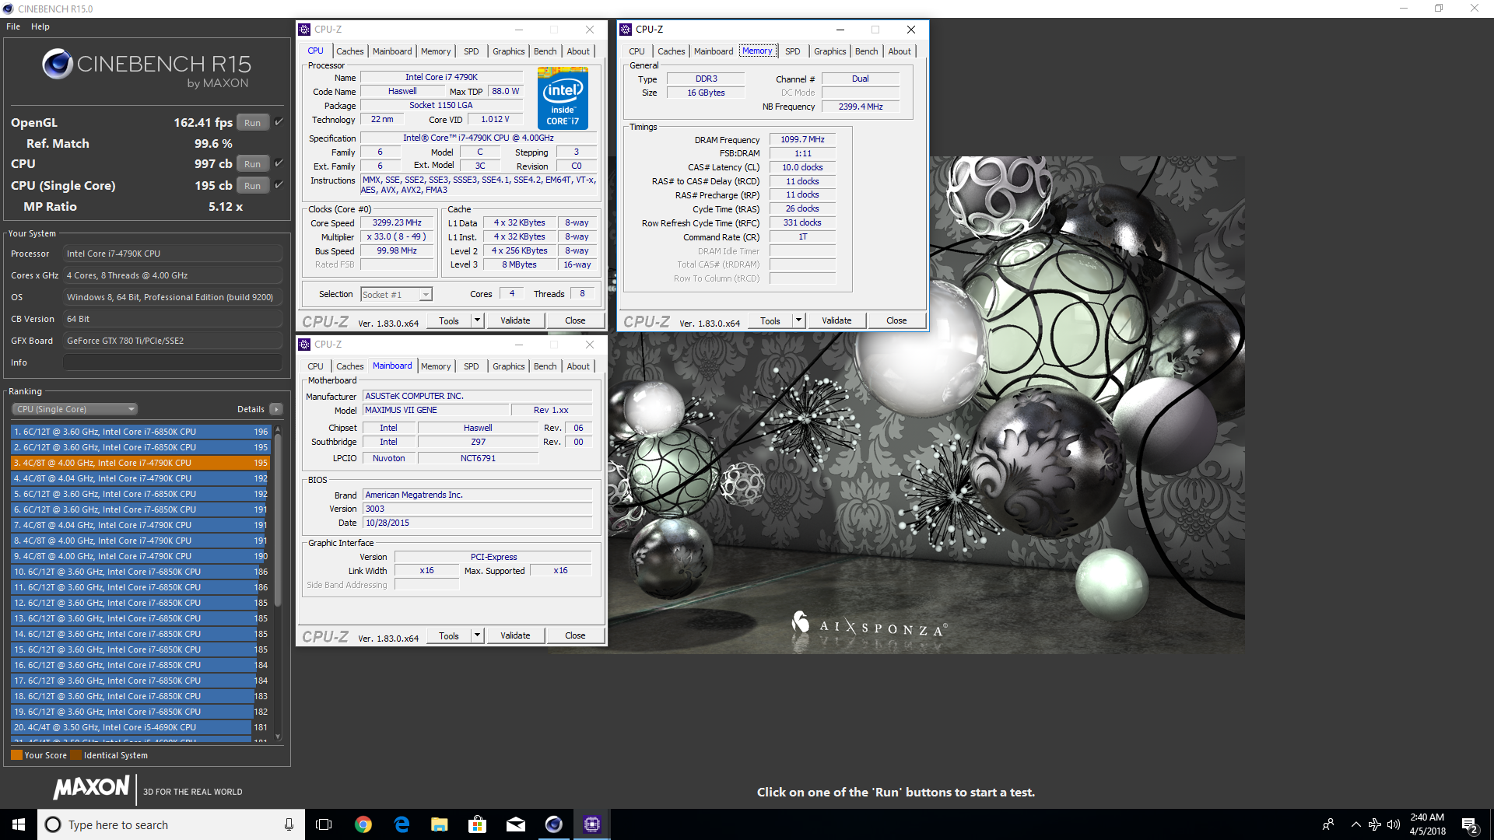This screenshot has width=1494, height=840.
Task: Click Validate in the CPU tab window
Action: 515,320
